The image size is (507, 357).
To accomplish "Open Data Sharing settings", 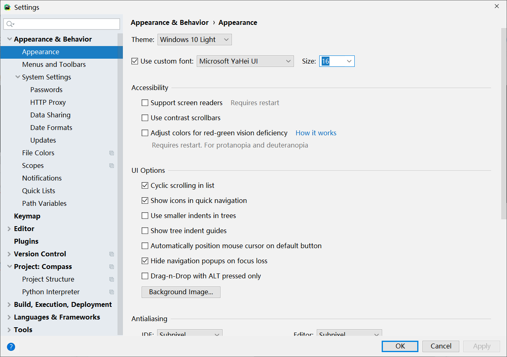I will pos(50,115).
